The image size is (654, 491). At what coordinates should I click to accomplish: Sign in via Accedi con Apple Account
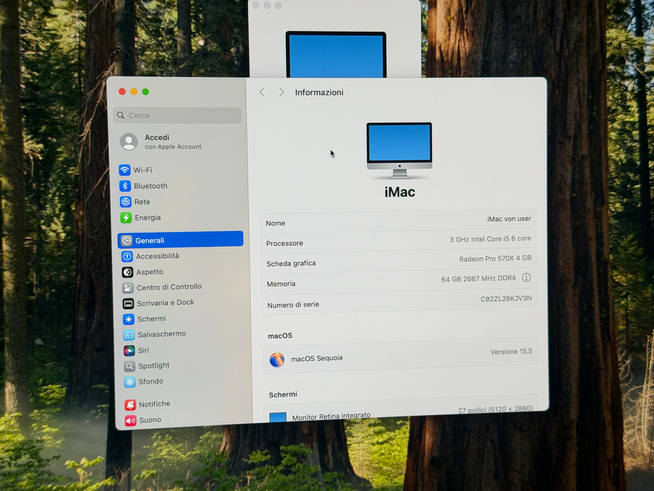(x=173, y=142)
